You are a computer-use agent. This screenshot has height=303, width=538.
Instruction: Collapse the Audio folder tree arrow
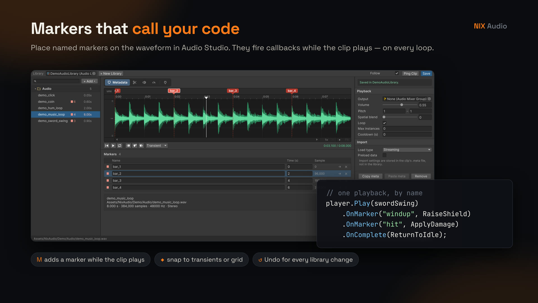(x=35, y=89)
